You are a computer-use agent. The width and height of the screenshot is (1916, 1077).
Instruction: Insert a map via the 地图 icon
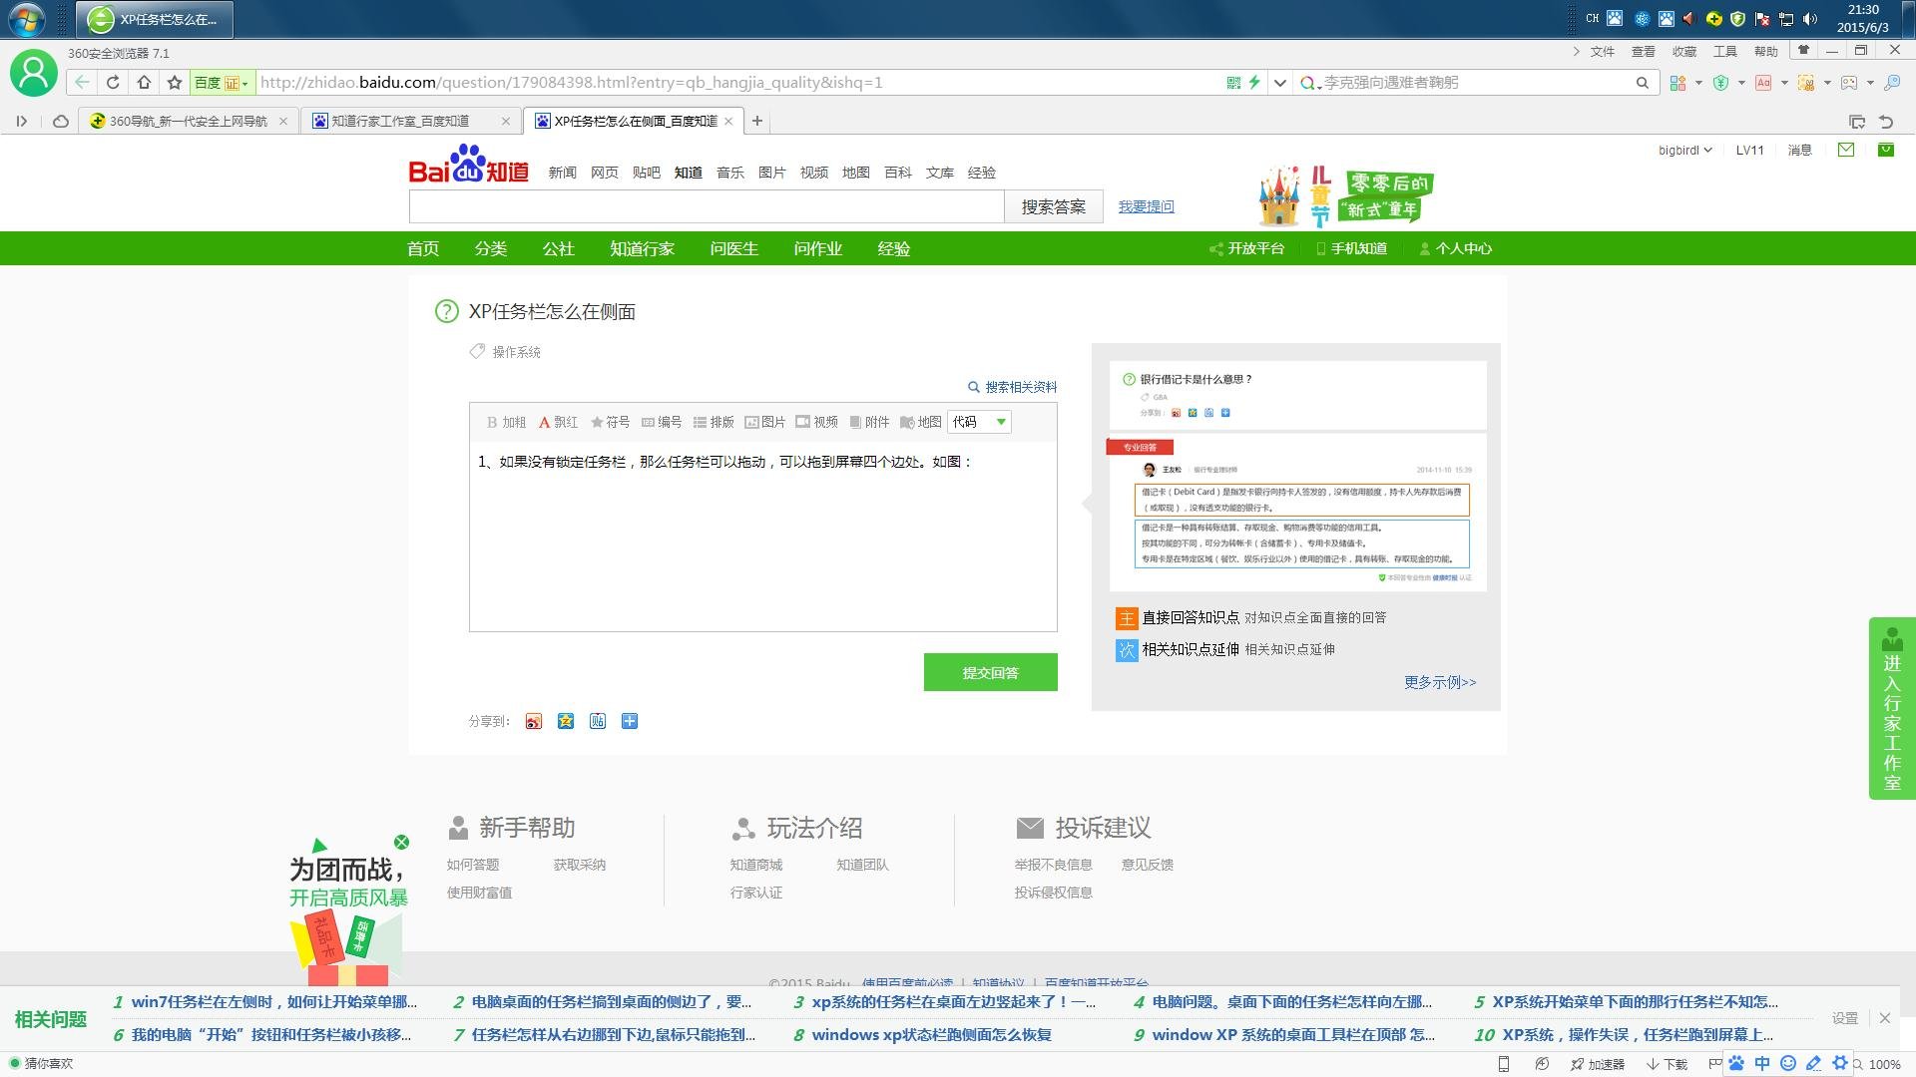pos(919,422)
